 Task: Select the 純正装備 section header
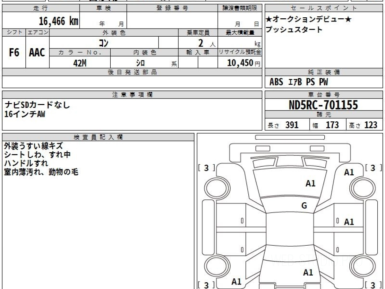[324, 72]
